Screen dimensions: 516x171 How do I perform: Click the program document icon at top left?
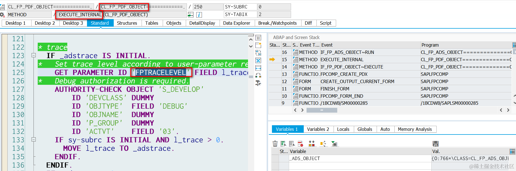coord(3,7)
